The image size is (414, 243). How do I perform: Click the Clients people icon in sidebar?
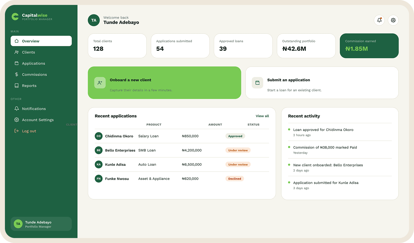coord(17,52)
